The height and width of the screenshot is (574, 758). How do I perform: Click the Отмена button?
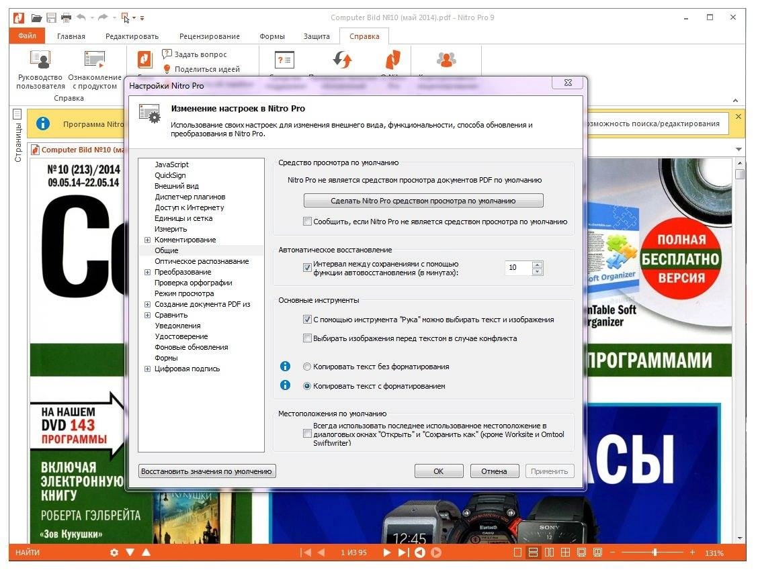click(494, 471)
